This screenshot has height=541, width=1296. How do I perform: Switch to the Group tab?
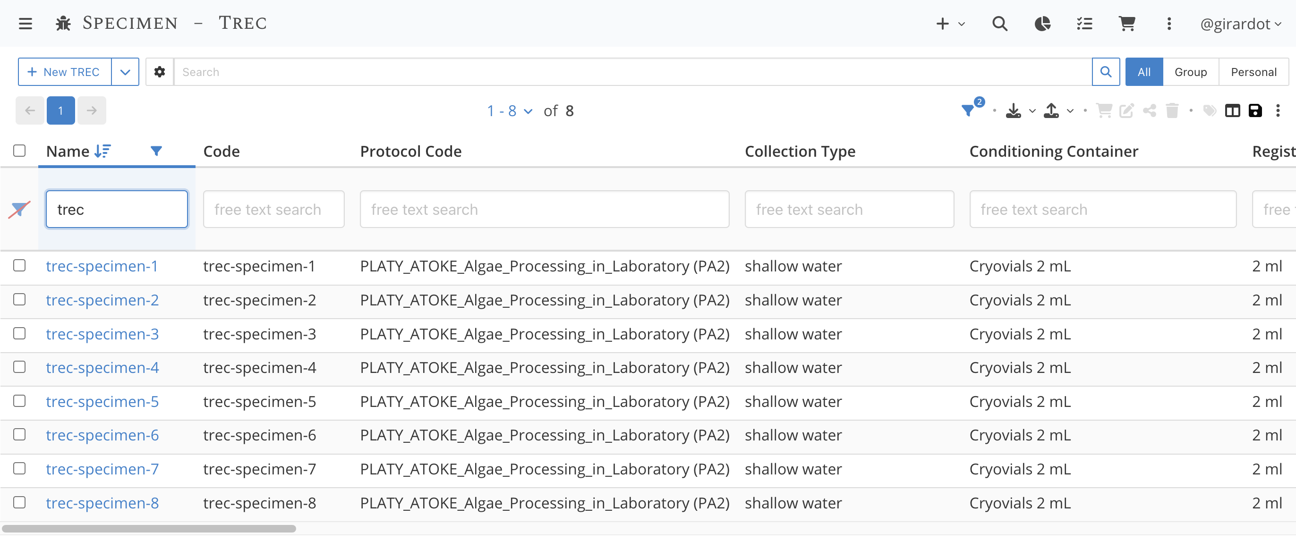tap(1190, 72)
